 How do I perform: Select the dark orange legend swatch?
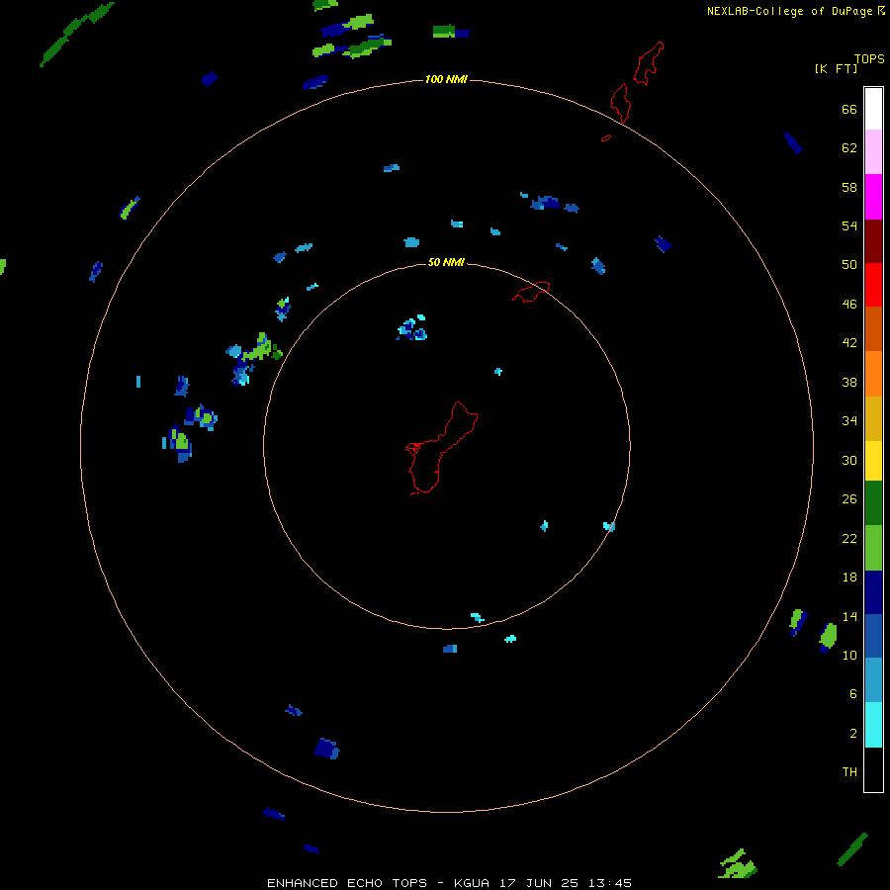[x=873, y=329]
